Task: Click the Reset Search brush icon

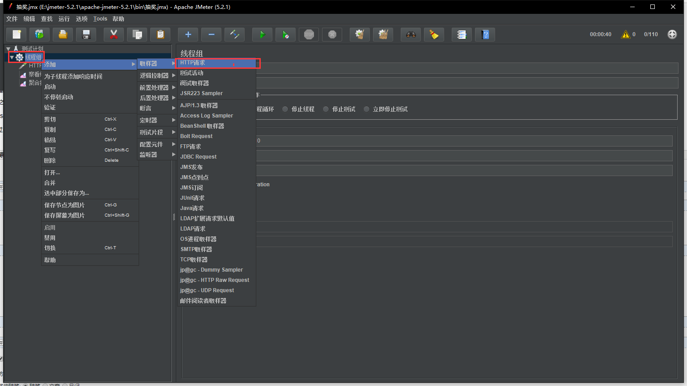Action: tap(434, 34)
